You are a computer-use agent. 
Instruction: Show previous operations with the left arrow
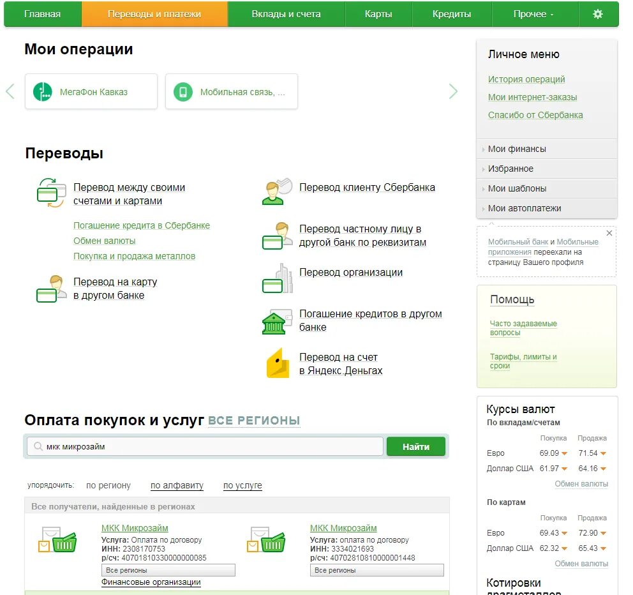click(x=10, y=91)
